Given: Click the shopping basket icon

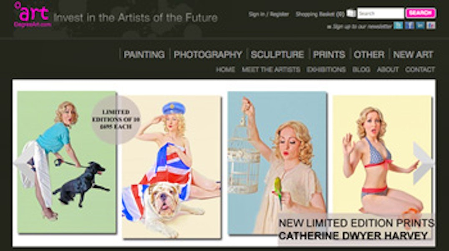Looking at the screenshot, I should [351, 13].
